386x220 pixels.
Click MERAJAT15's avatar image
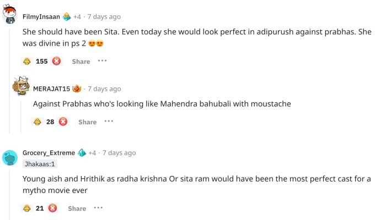click(x=21, y=87)
